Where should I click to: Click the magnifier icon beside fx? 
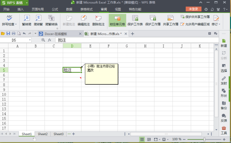pos(43,40)
